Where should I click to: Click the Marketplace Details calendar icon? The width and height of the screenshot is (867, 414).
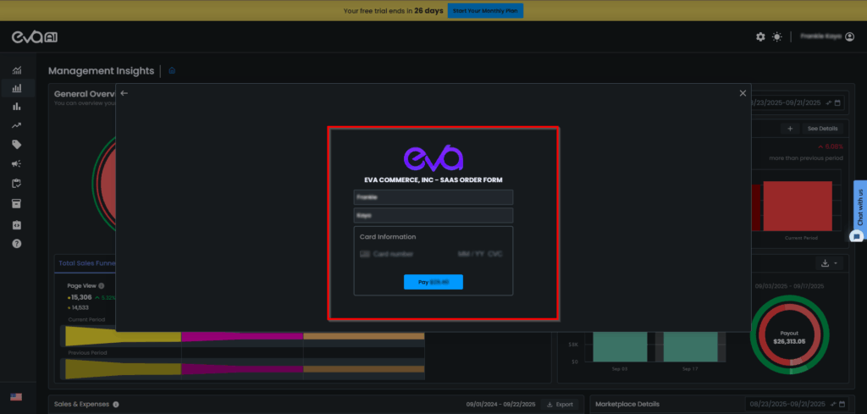(842, 404)
